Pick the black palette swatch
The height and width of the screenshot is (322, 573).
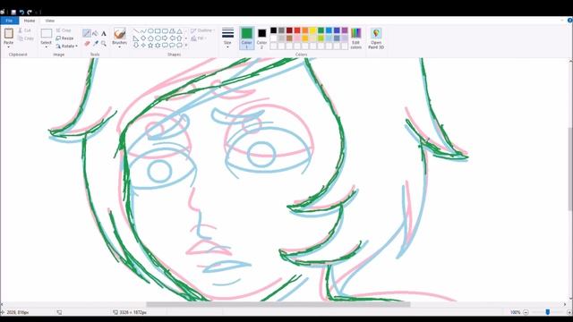tap(273, 30)
